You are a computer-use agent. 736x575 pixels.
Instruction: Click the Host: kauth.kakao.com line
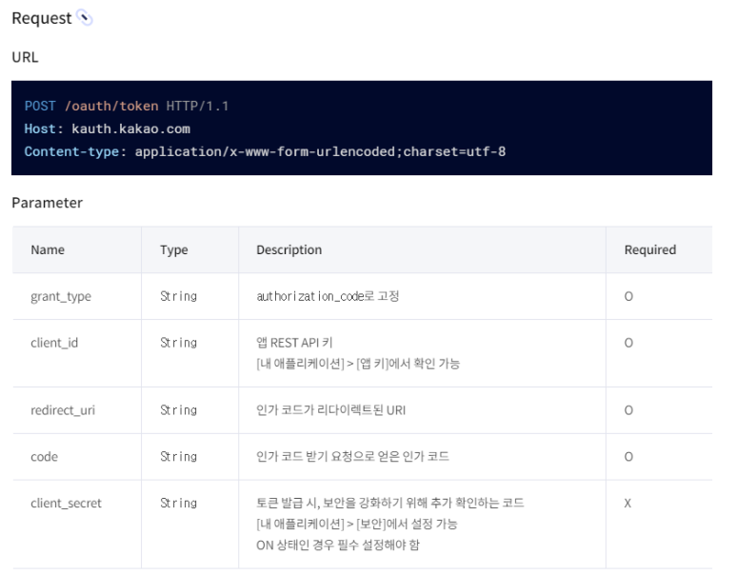click(107, 129)
